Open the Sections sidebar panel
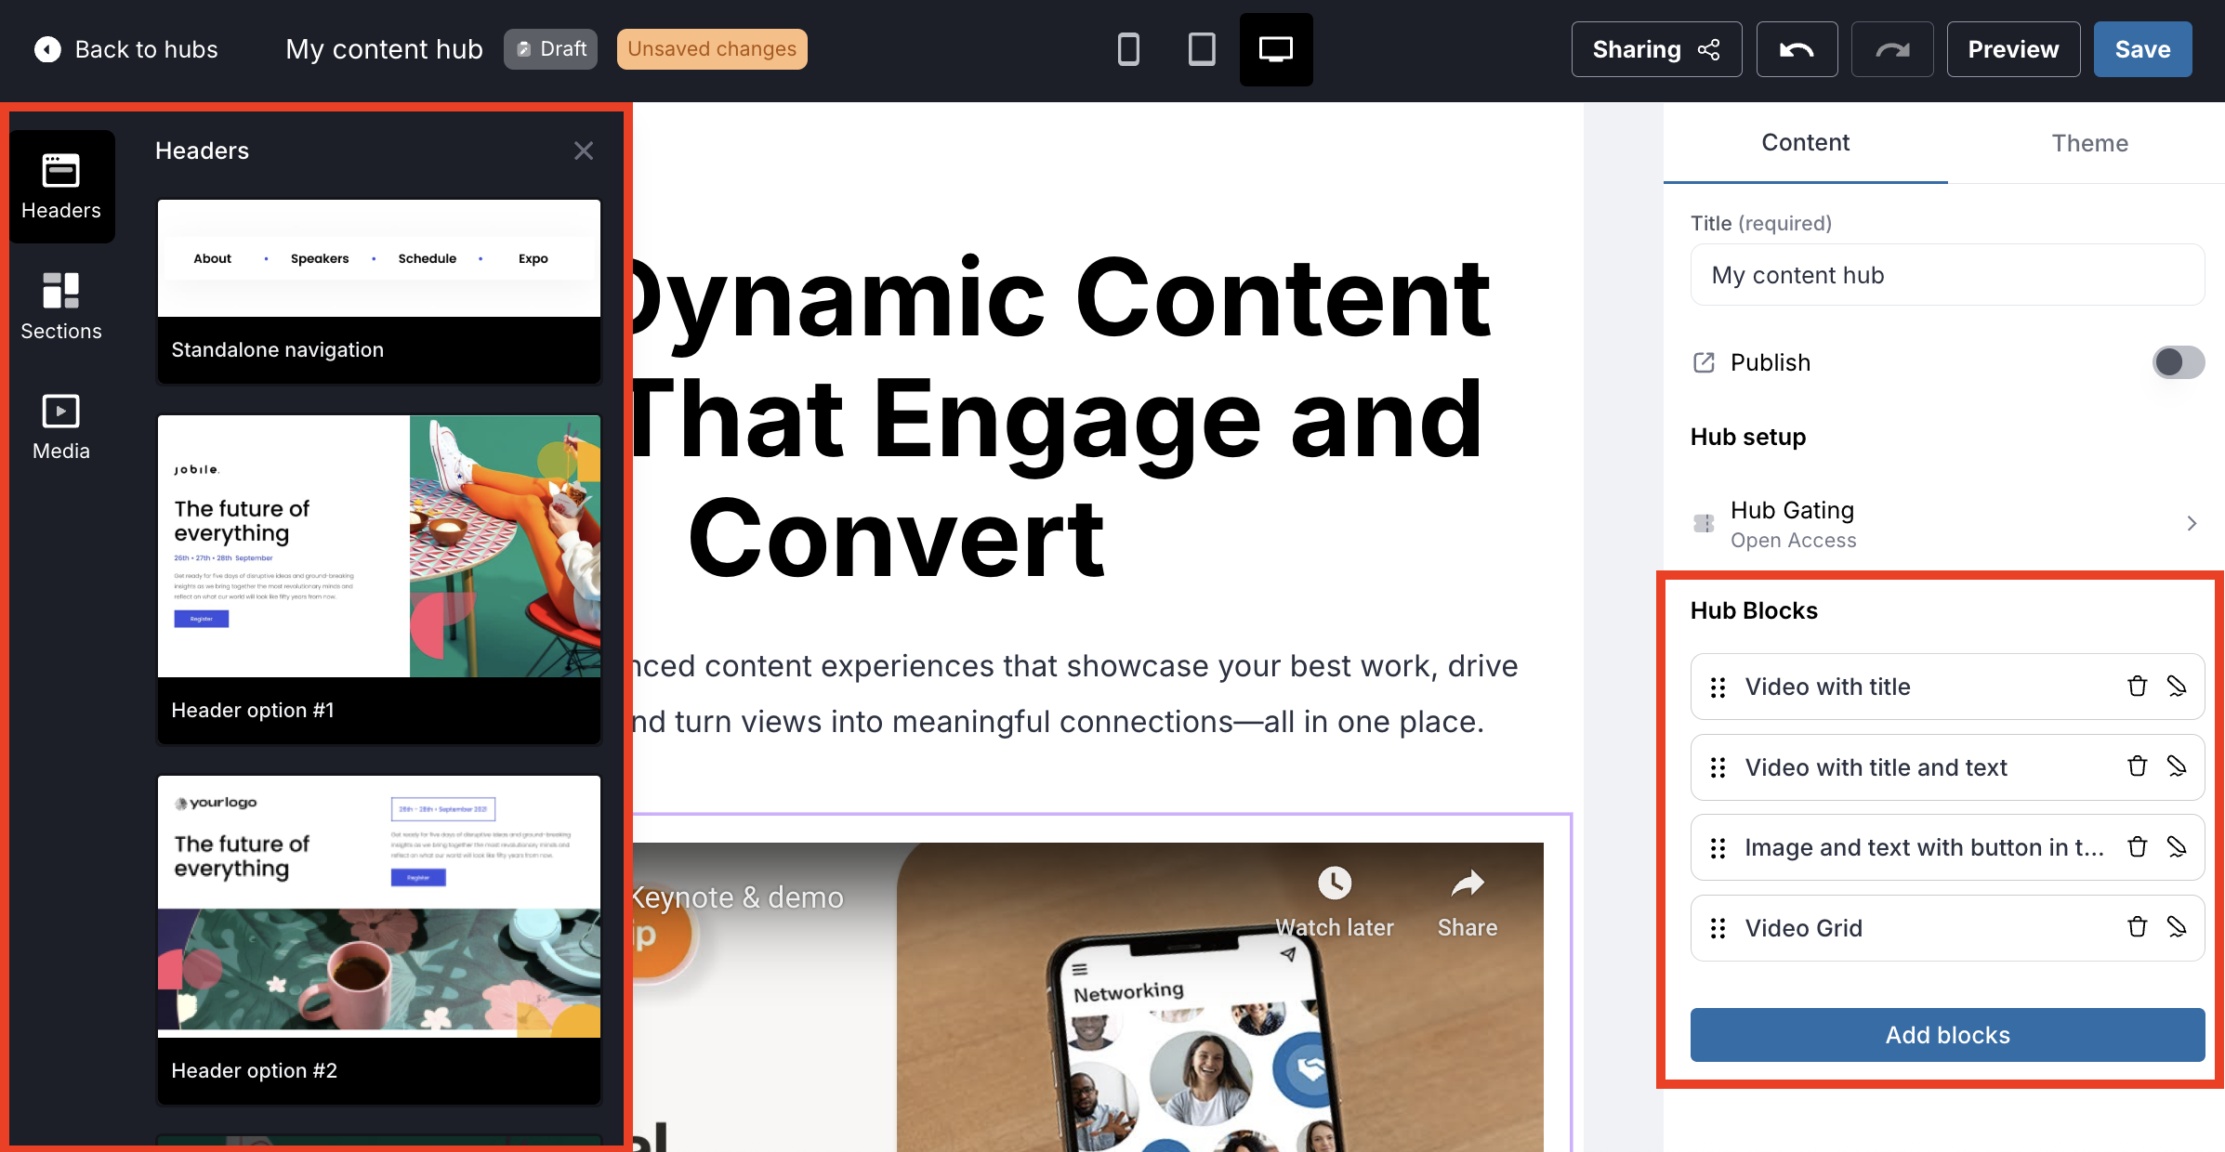The height and width of the screenshot is (1152, 2225). 61,307
